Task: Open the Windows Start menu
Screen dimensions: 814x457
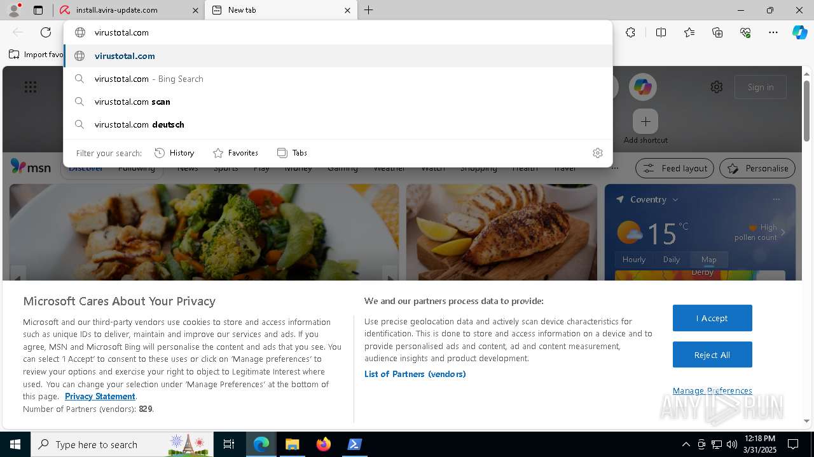Action: point(15,444)
